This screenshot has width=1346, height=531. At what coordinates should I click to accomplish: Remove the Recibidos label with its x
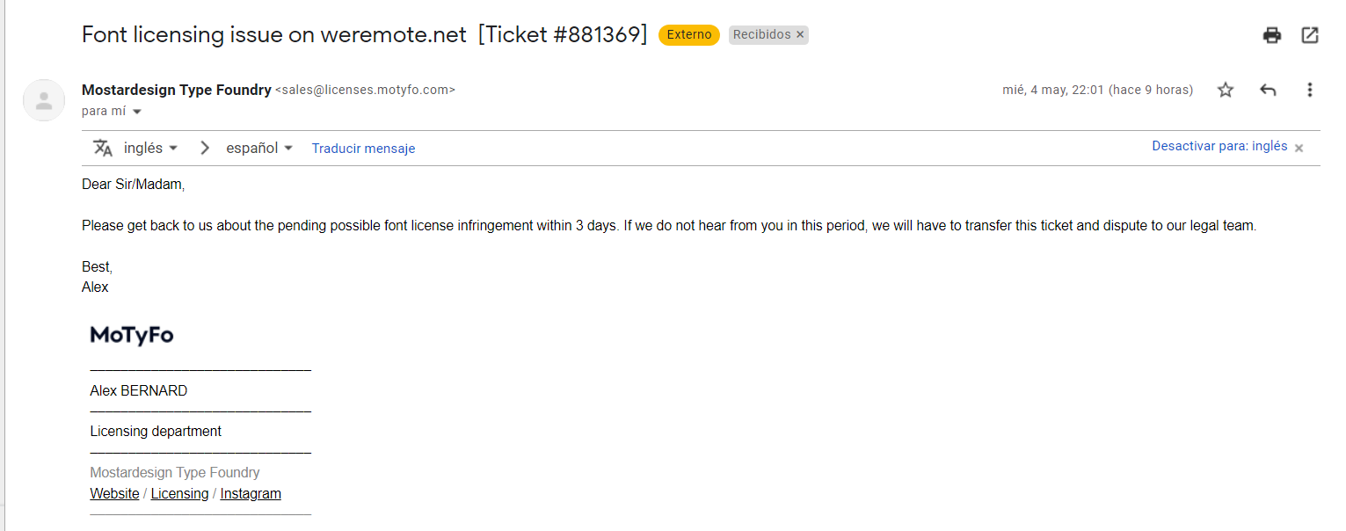pyautogui.click(x=800, y=35)
